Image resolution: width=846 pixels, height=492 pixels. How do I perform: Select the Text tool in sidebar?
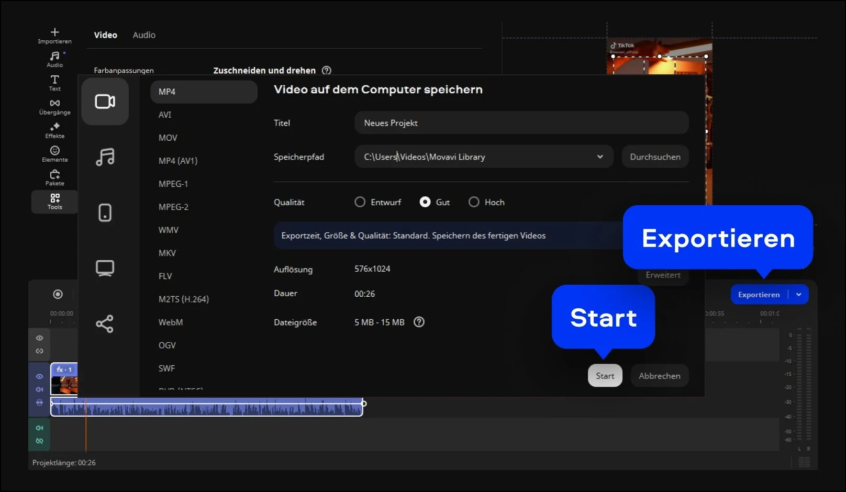(x=54, y=83)
